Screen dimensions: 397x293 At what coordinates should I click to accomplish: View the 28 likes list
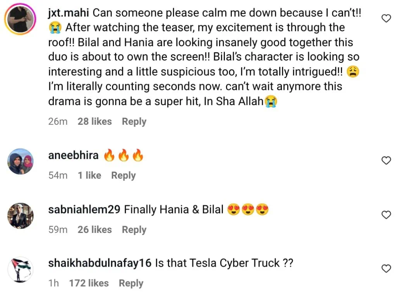coord(95,121)
